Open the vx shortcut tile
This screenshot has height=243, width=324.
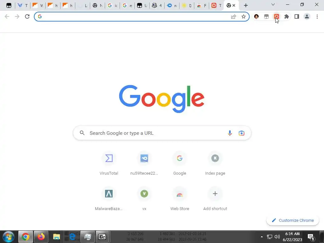pyautogui.click(x=144, y=199)
